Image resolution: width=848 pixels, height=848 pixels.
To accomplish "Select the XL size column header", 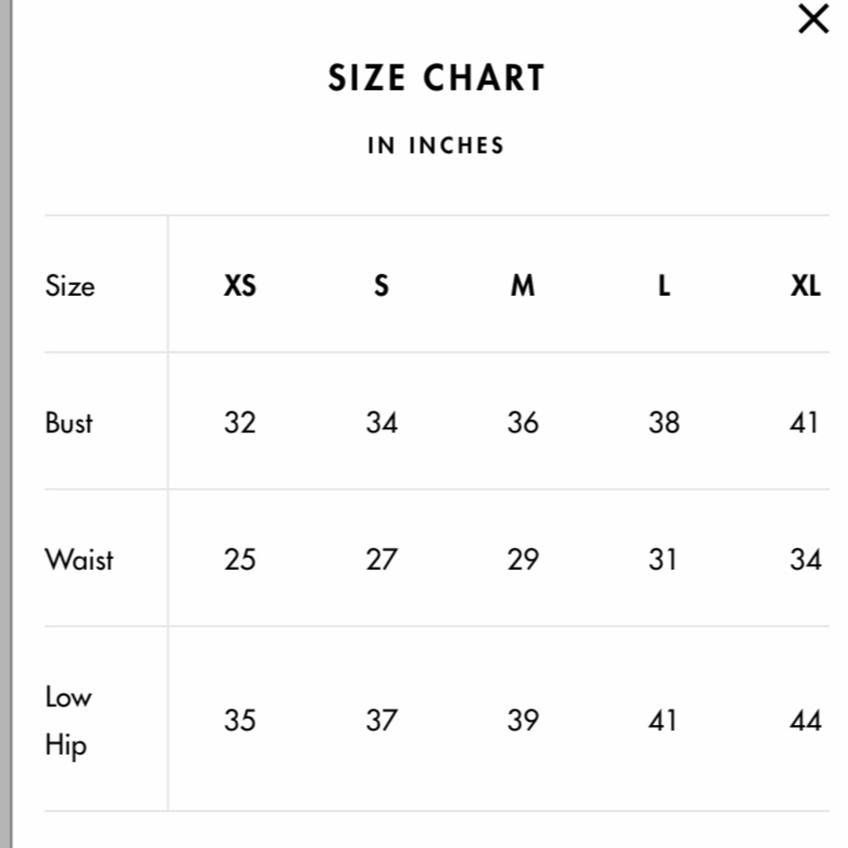I will coord(806,286).
